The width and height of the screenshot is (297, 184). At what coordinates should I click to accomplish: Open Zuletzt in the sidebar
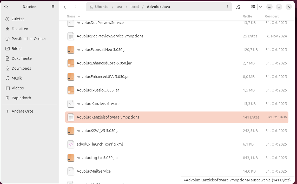tap(18, 19)
